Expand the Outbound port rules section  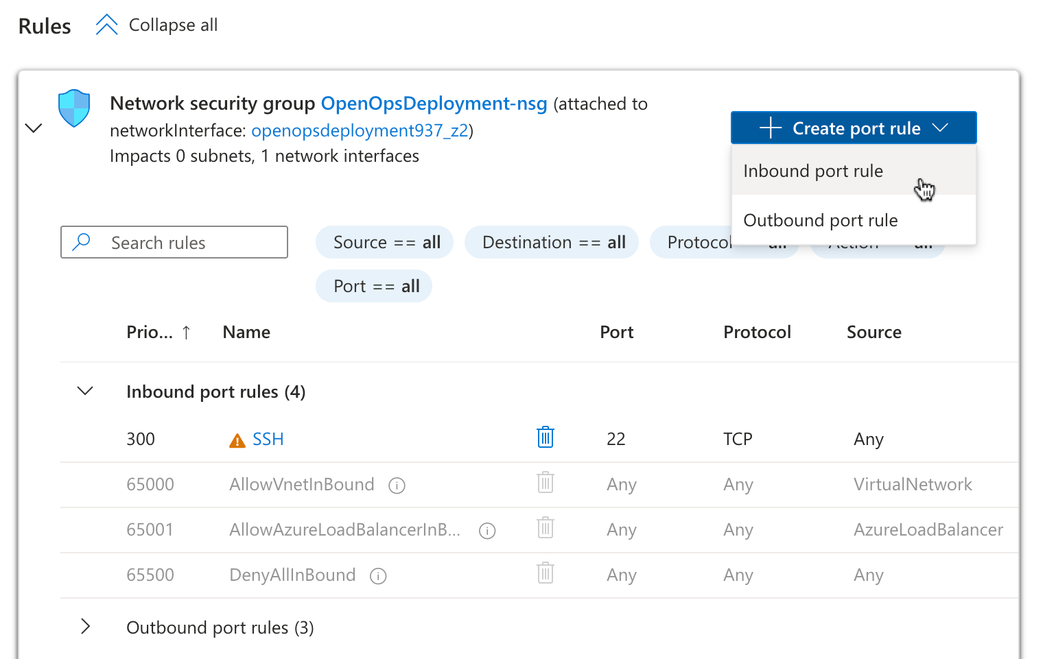pyautogui.click(x=85, y=627)
